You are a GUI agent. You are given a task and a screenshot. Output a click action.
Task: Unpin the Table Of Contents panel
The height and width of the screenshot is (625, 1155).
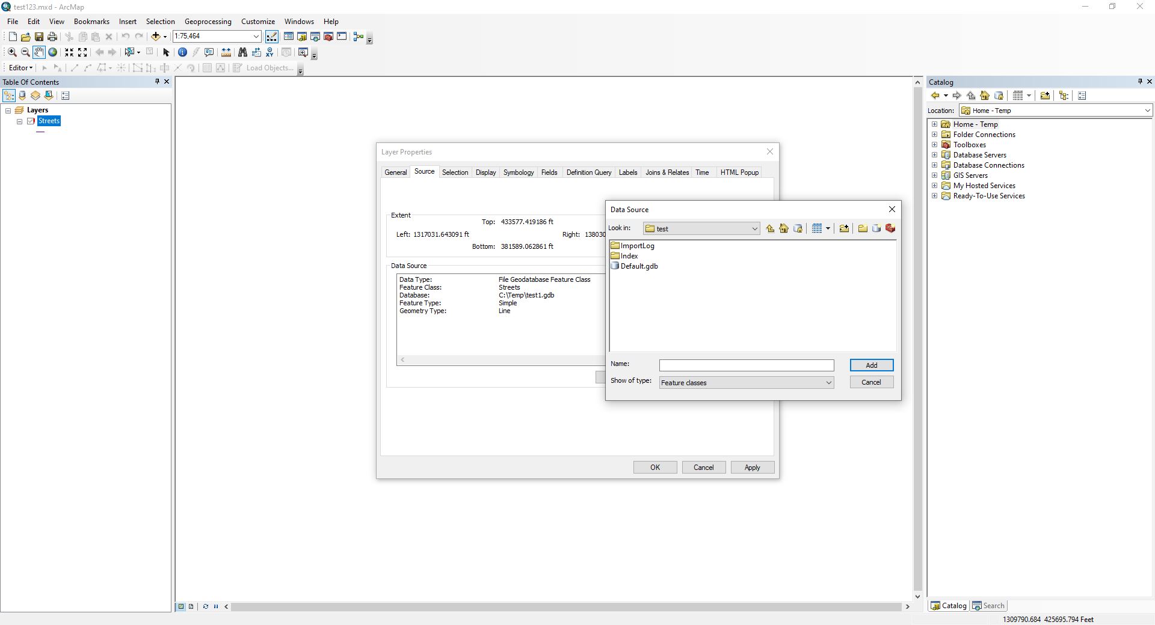157,82
